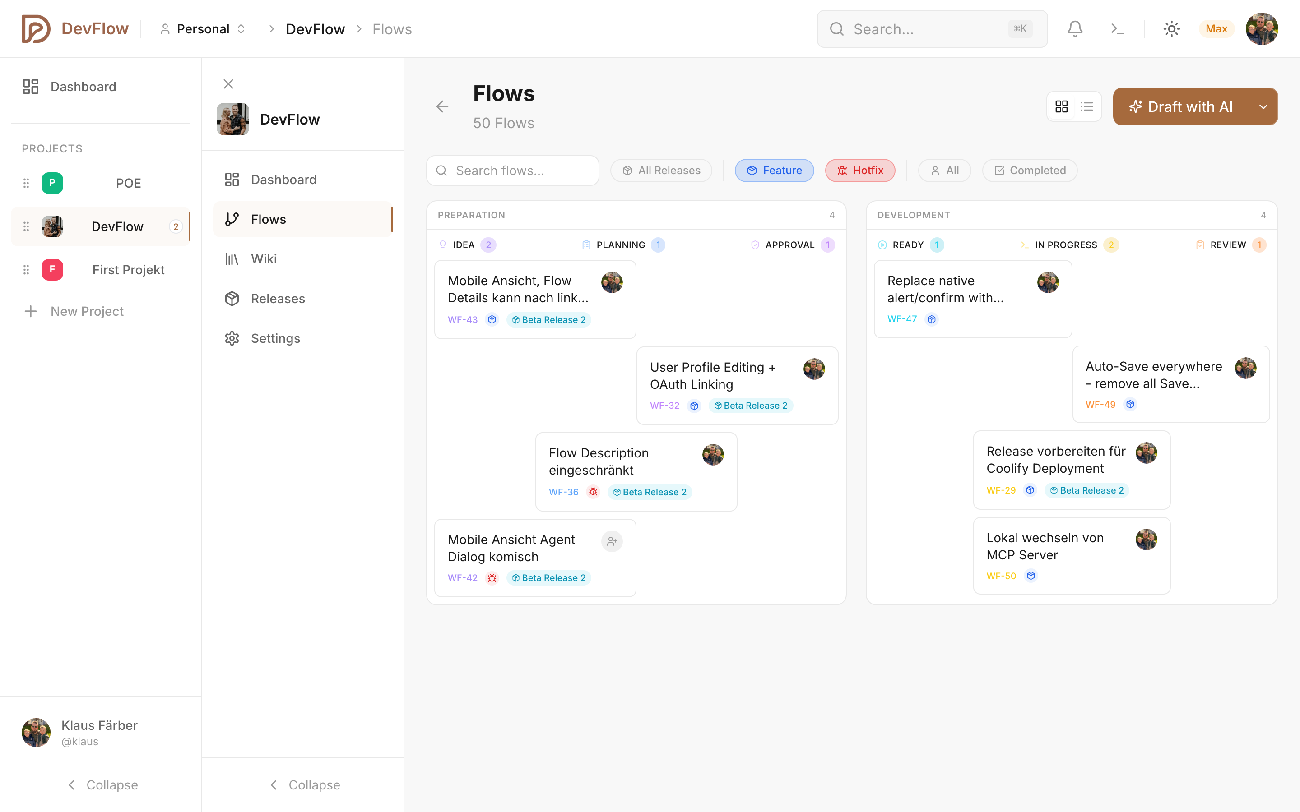Toggle light theme sun icon
This screenshot has width=1300, height=812.
click(x=1171, y=29)
